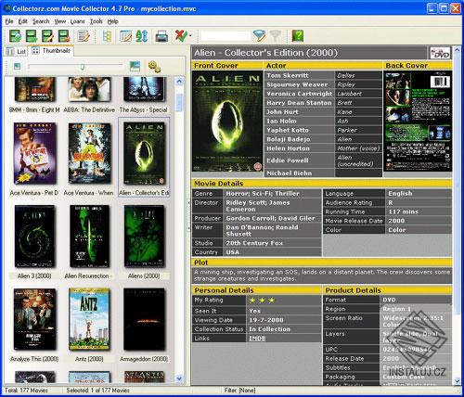Click the three-star My Rating value
Image resolution: width=464 pixels, height=397 pixels.
(x=262, y=301)
